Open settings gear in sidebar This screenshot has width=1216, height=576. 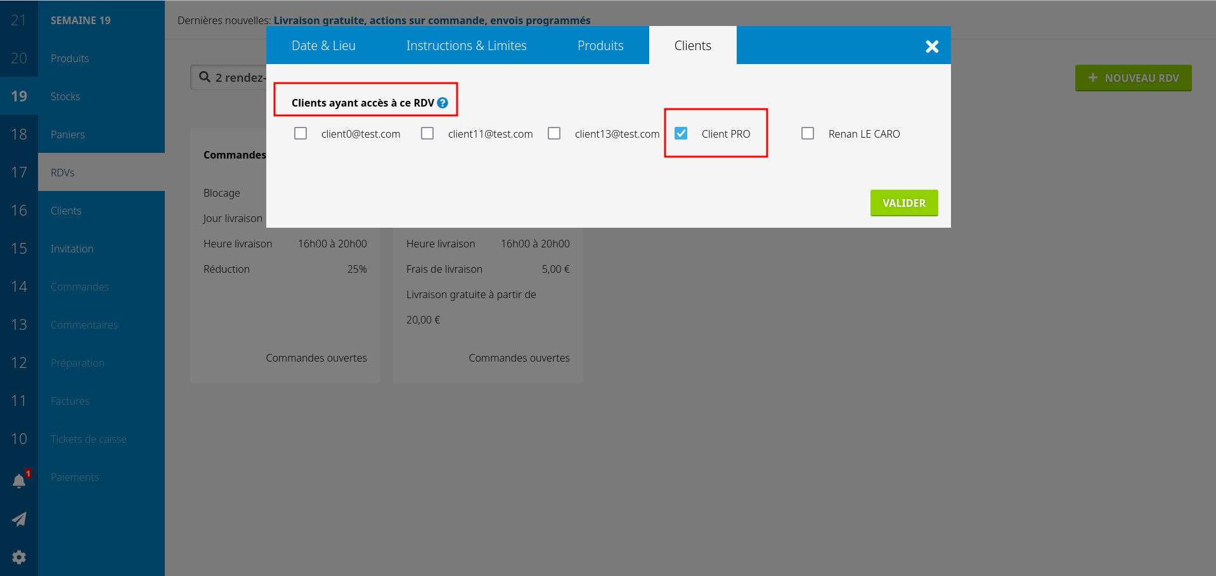pyautogui.click(x=19, y=557)
